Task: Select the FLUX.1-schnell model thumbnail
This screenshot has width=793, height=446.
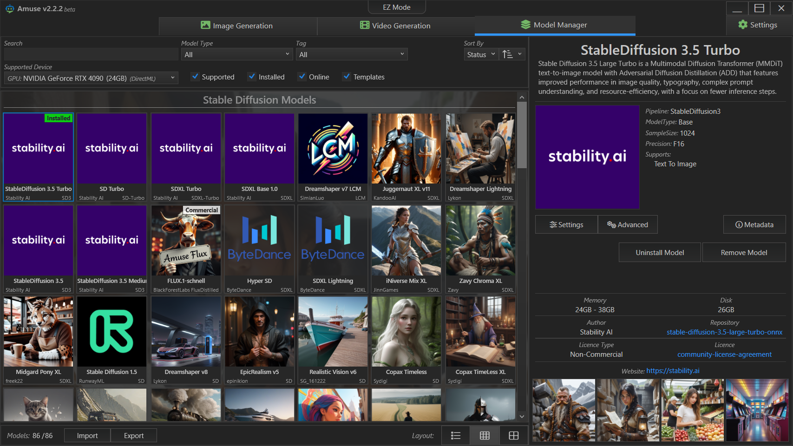Action: [x=186, y=249]
